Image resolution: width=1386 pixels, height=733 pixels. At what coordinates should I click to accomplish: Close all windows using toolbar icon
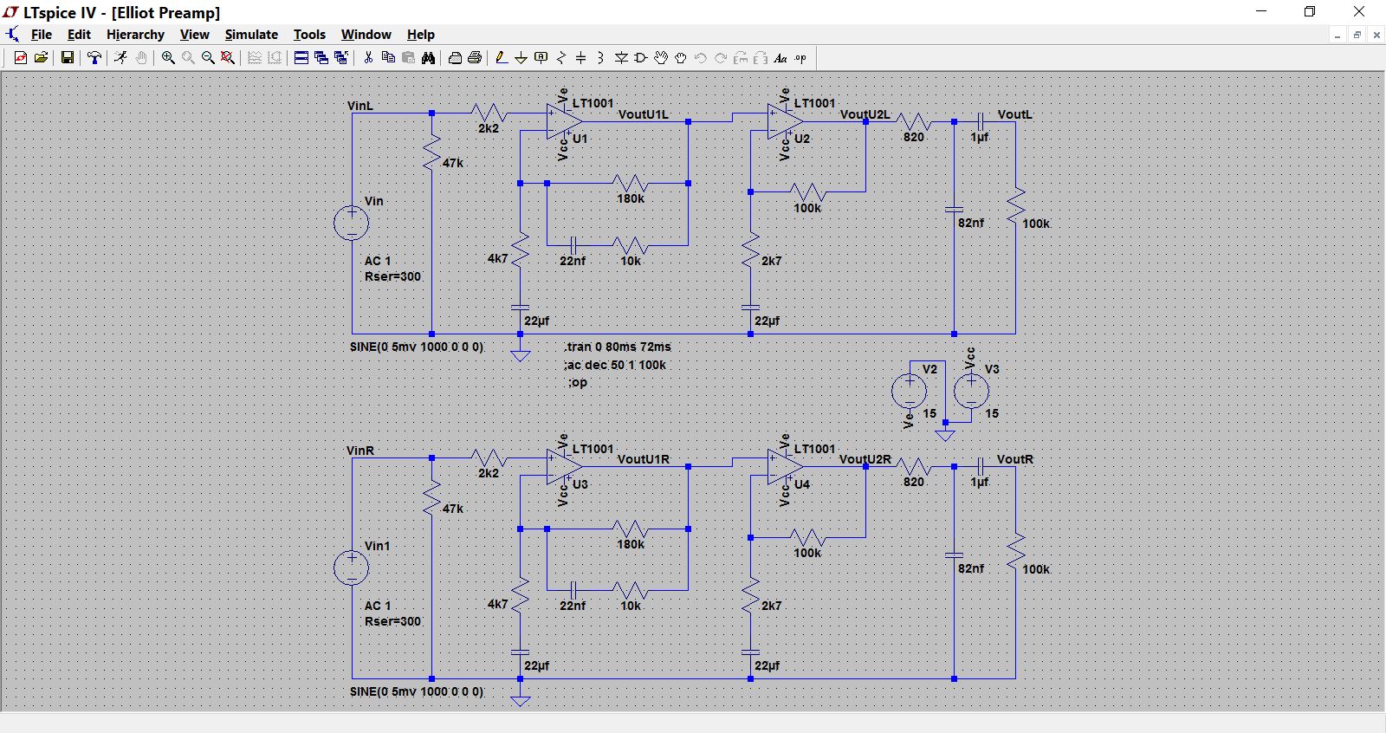[x=340, y=58]
